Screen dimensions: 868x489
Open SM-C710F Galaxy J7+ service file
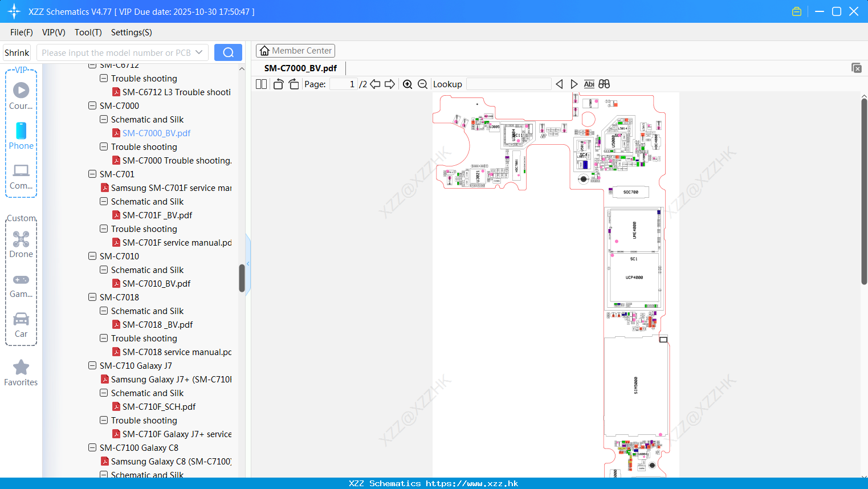pos(177,434)
